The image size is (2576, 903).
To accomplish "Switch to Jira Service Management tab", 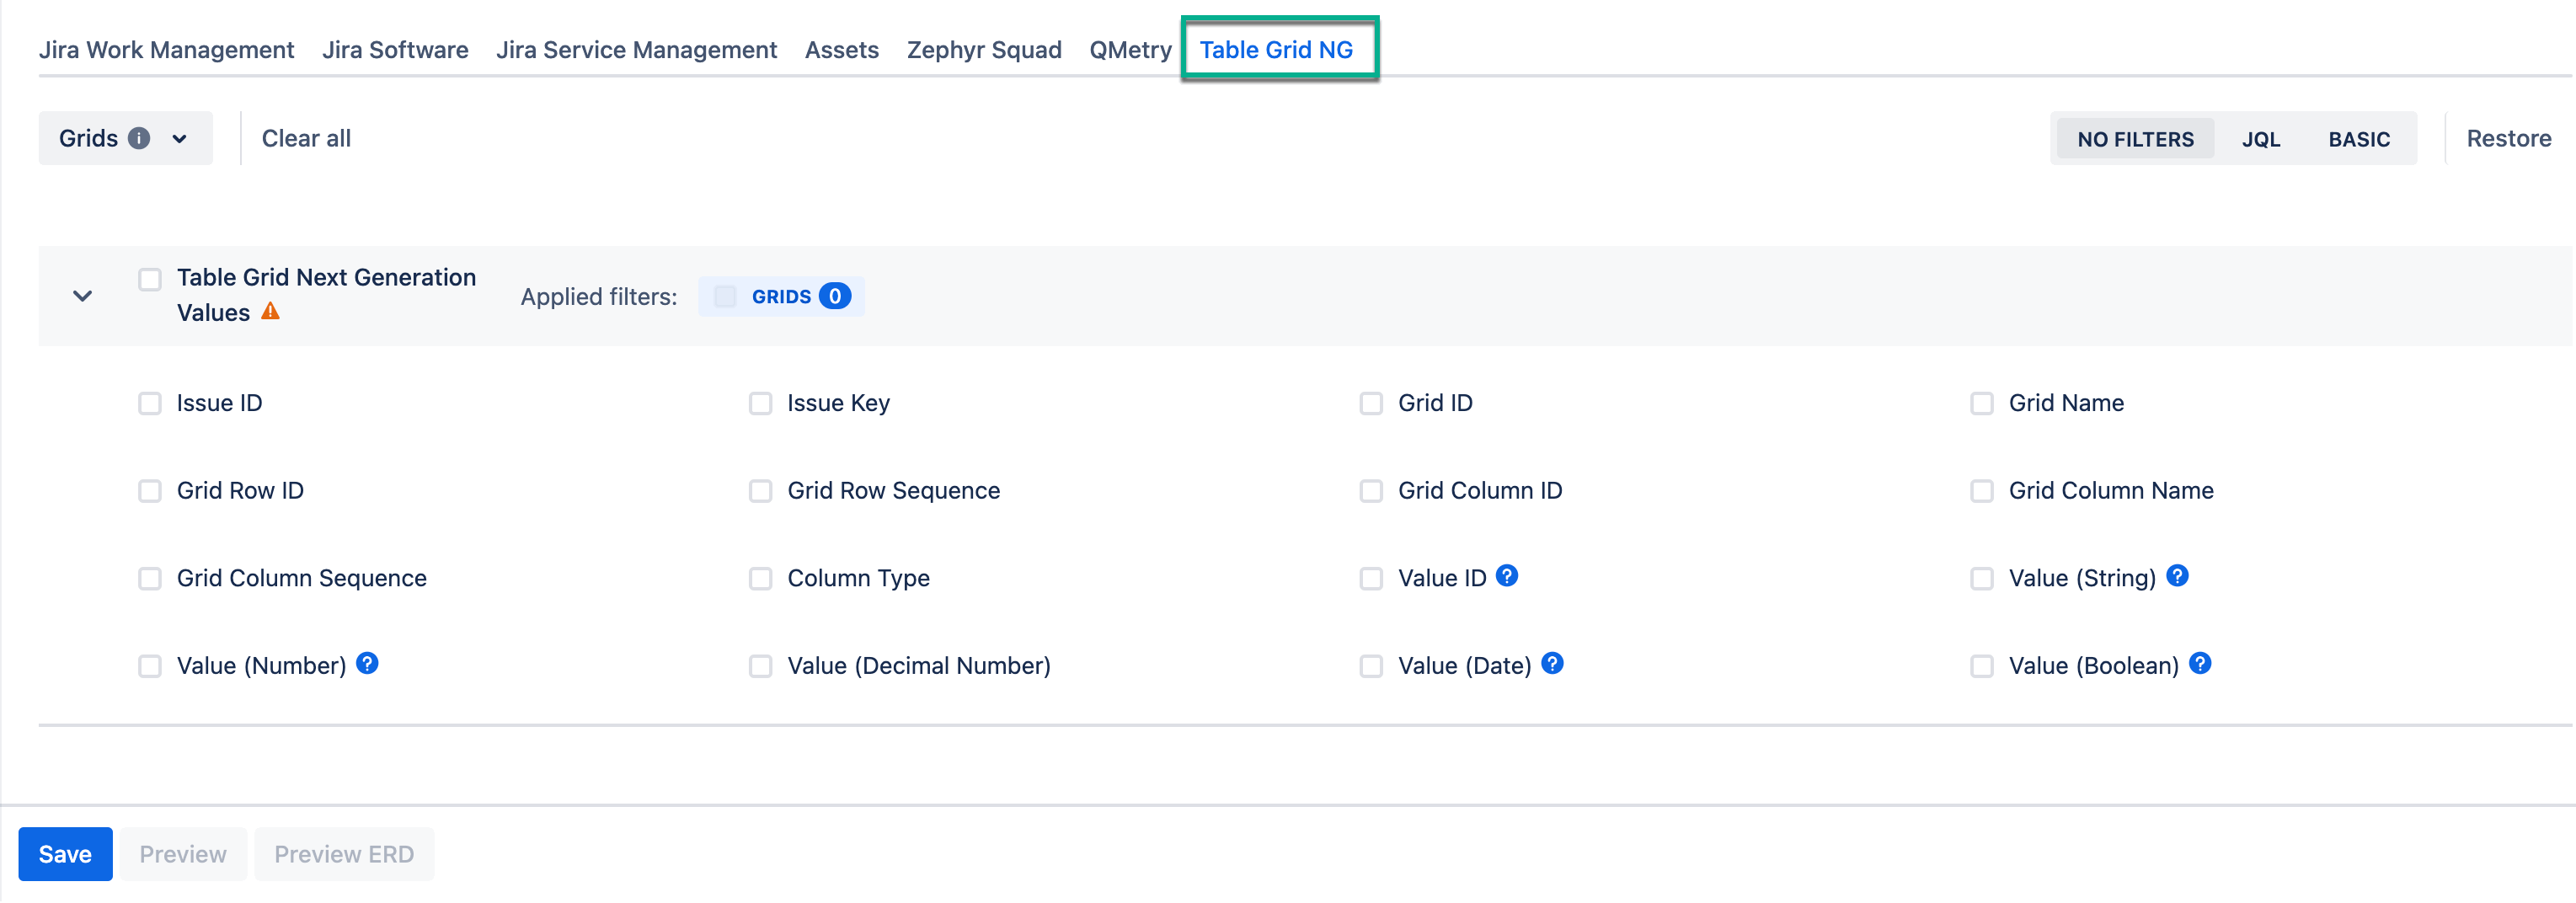I will [x=636, y=49].
